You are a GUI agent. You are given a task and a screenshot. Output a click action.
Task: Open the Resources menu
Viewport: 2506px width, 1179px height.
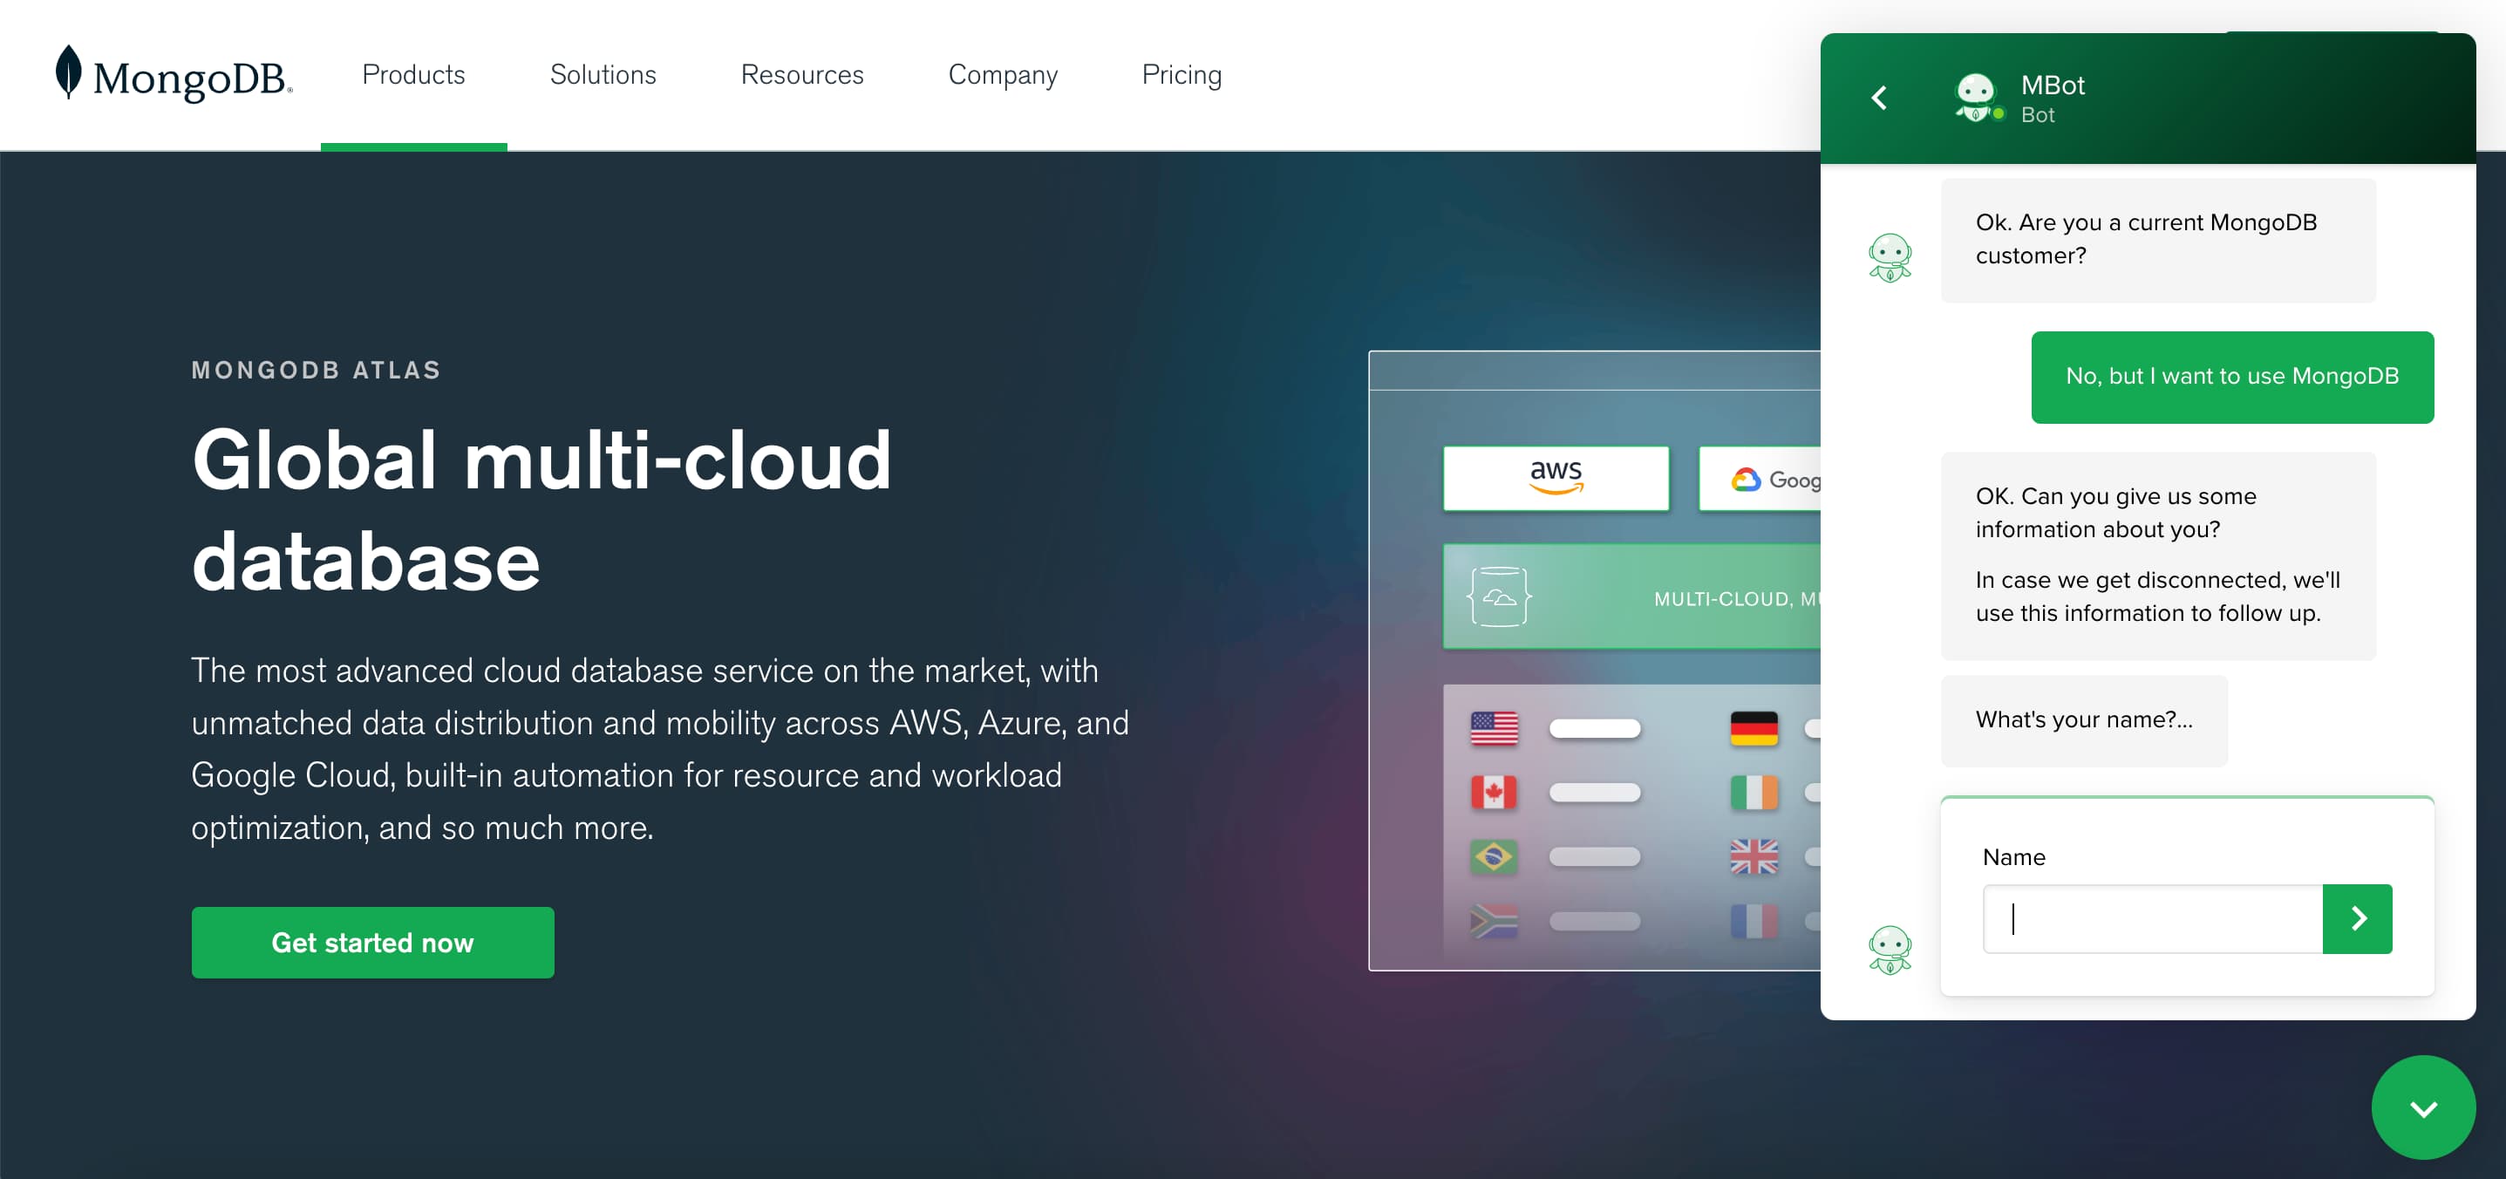[801, 75]
